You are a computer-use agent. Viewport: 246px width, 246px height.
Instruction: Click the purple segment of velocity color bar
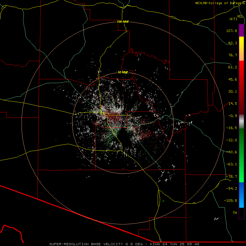(x=241, y=30)
